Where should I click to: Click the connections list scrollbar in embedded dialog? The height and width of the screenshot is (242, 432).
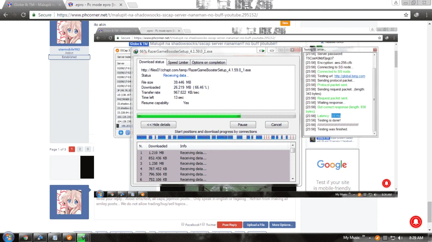293,162
